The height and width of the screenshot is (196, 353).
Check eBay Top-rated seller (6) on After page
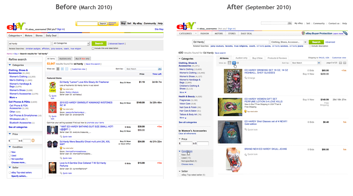(x=180, y=175)
